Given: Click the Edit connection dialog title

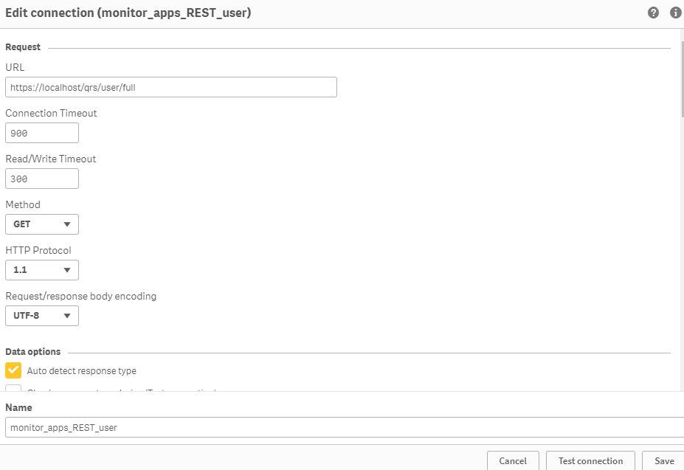Looking at the screenshot, I should 128,13.
